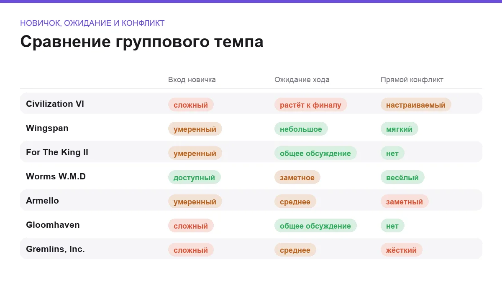Click the 'настраиваемый' tag
Viewport: 502px width, 282px height.
click(416, 105)
